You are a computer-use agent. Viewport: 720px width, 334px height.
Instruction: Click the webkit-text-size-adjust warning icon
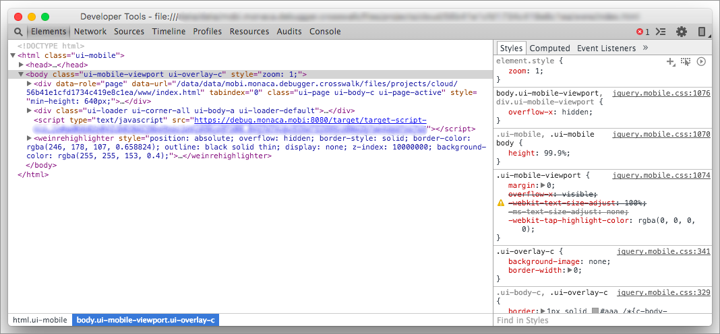coord(501,203)
